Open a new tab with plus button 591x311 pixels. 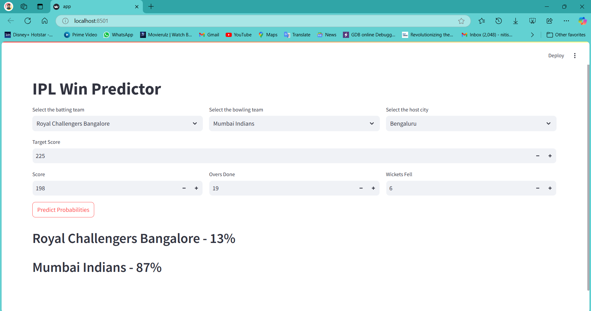coord(151,6)
